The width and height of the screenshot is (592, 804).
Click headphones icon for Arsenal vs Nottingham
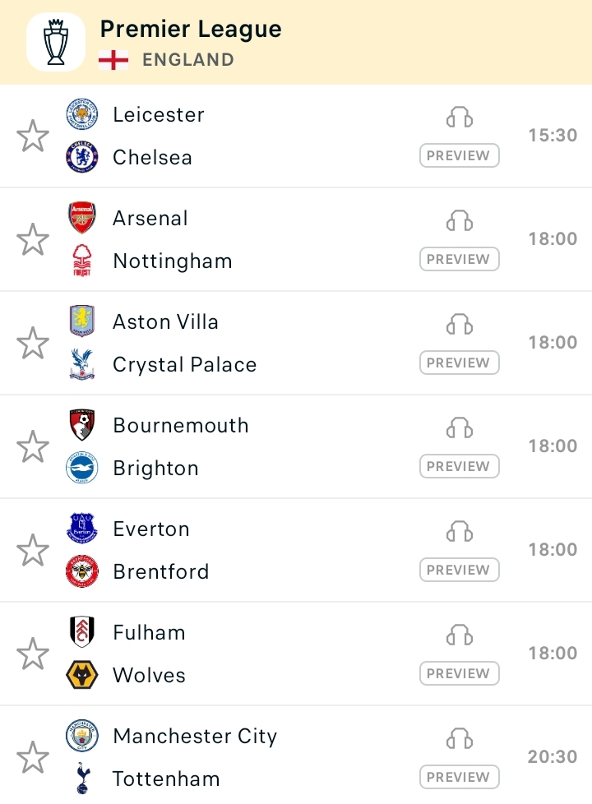[x=459, y=220]
